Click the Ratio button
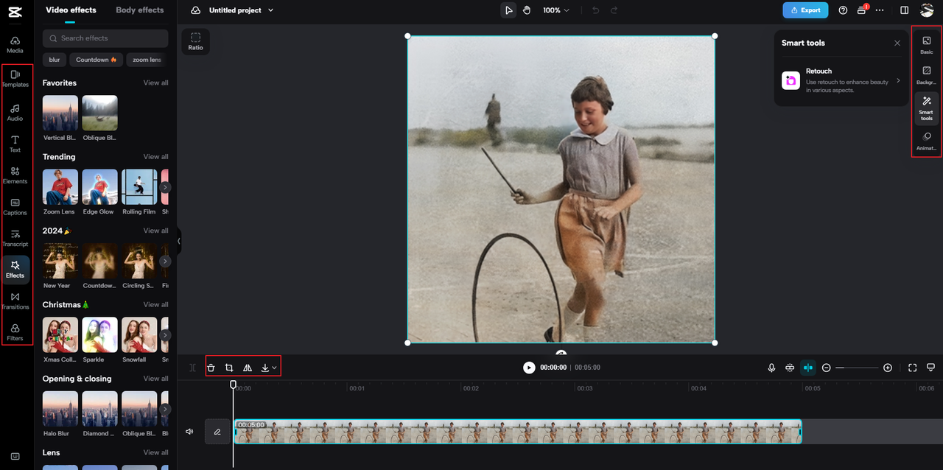 pyautogui.click(x=195, y=41)
